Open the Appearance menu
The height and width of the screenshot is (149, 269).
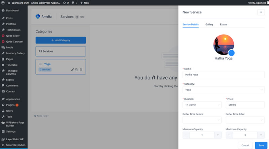click(x=14, y=99)
